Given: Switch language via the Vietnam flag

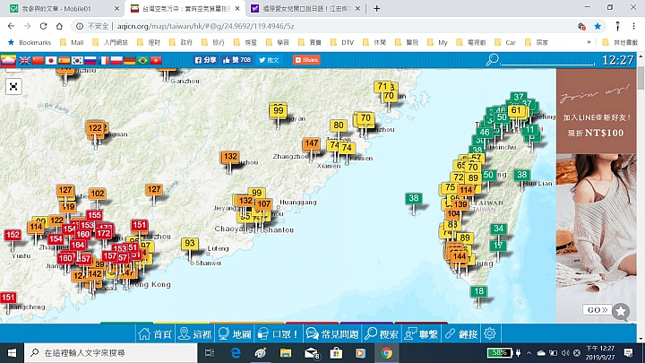Looking at the screenshot, I should (156, 61).
